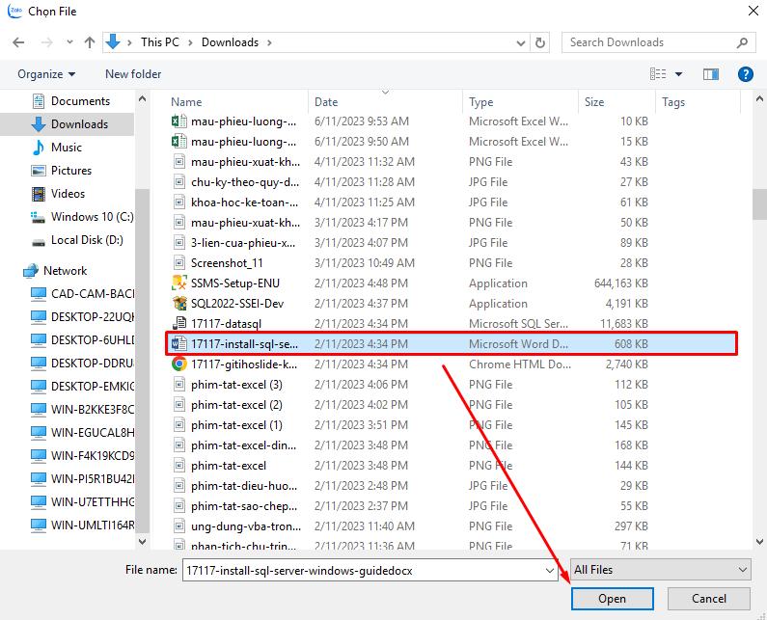Select 17117-datasql file
Viewport: 767px width, 620px height.
(452, 324)
